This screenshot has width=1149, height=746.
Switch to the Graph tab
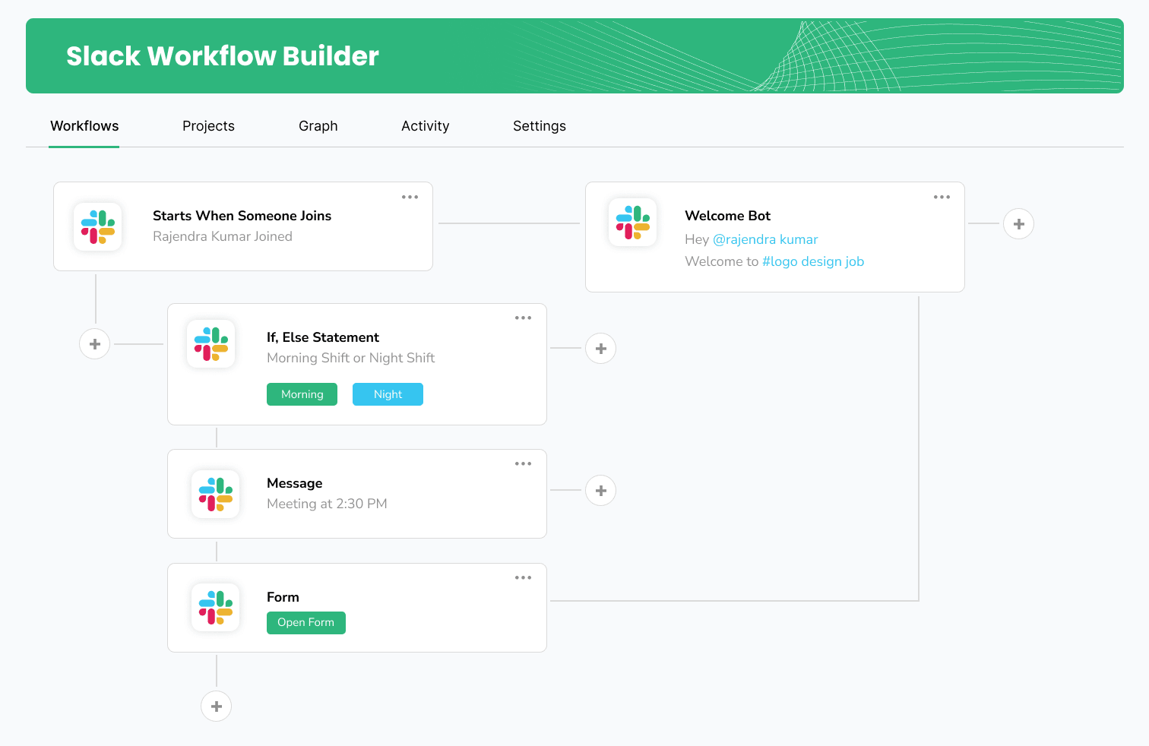click(318, 126)
